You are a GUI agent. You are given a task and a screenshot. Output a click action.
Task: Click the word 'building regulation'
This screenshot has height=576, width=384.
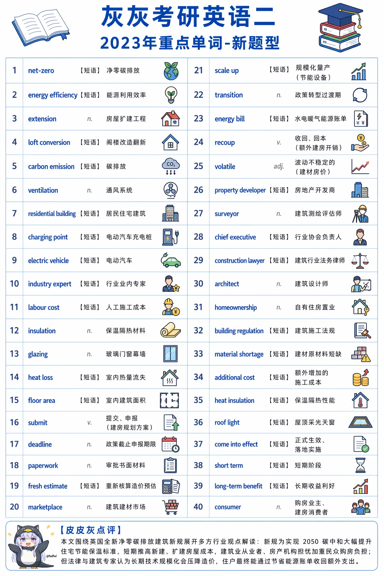pyautogui.click(x=239, y=331)
